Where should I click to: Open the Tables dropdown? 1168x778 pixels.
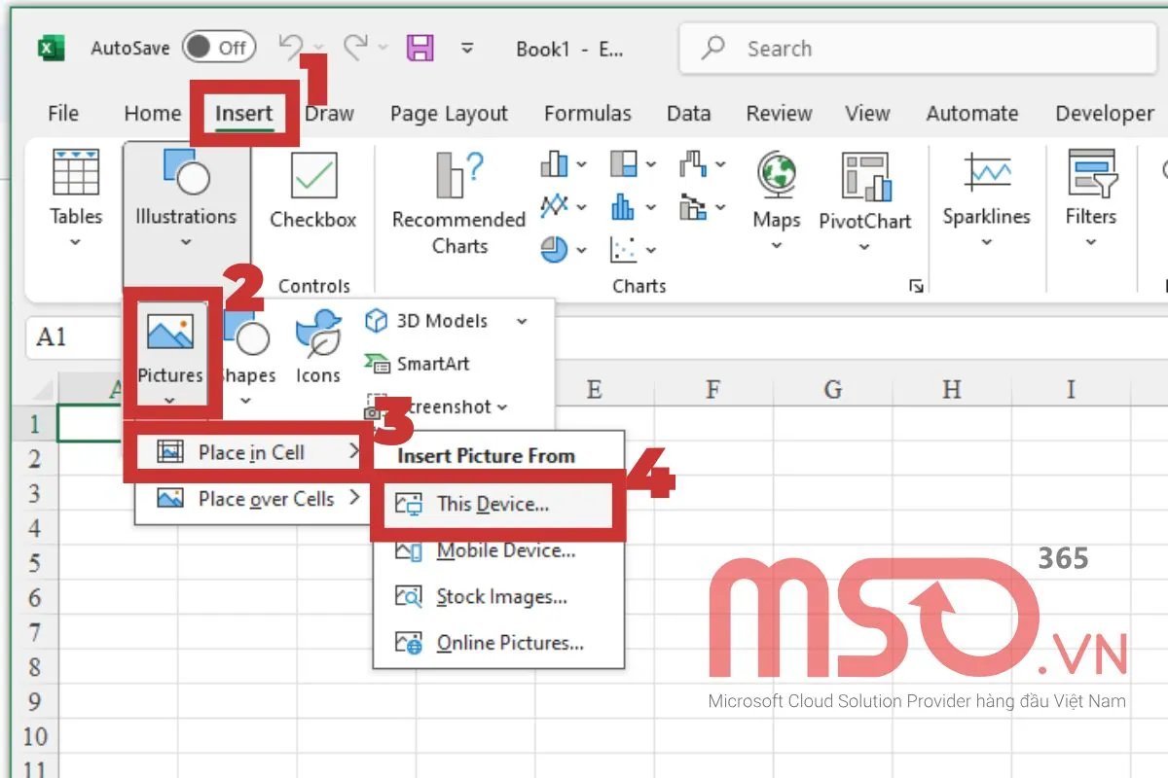75,194
